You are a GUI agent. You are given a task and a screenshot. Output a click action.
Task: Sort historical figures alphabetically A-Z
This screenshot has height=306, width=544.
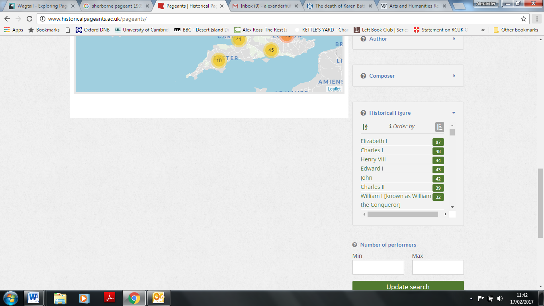(x=365, y=127)
